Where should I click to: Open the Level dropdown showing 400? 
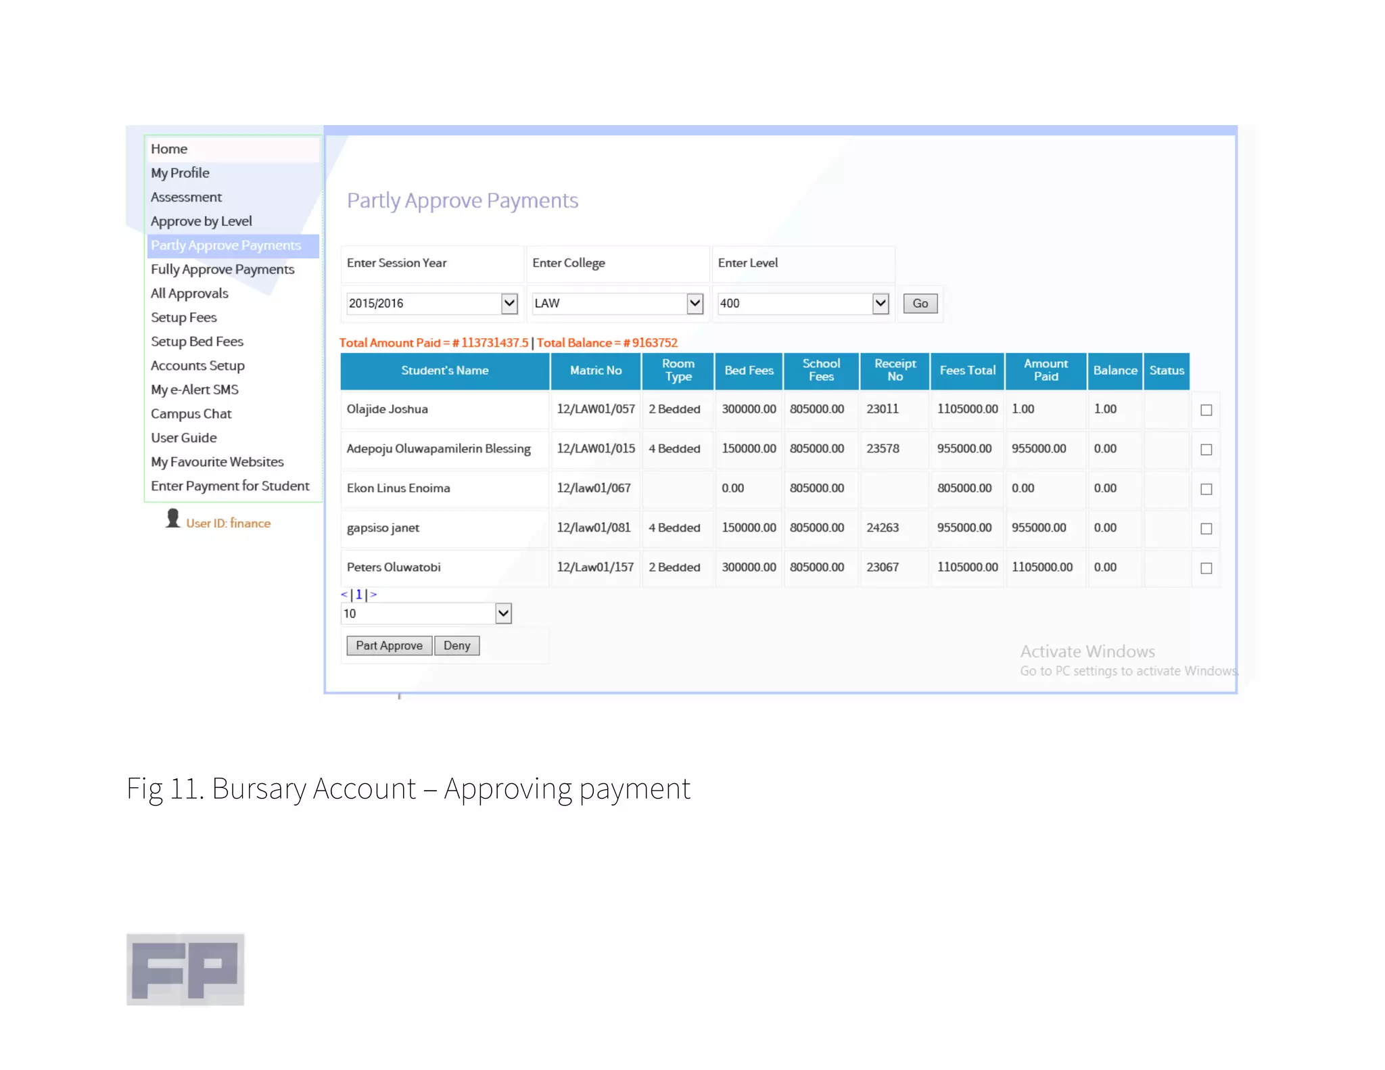(880, 304)
